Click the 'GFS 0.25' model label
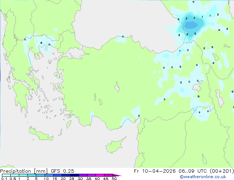The width and height of the screenshot is (234, 180). coord(62,171)
